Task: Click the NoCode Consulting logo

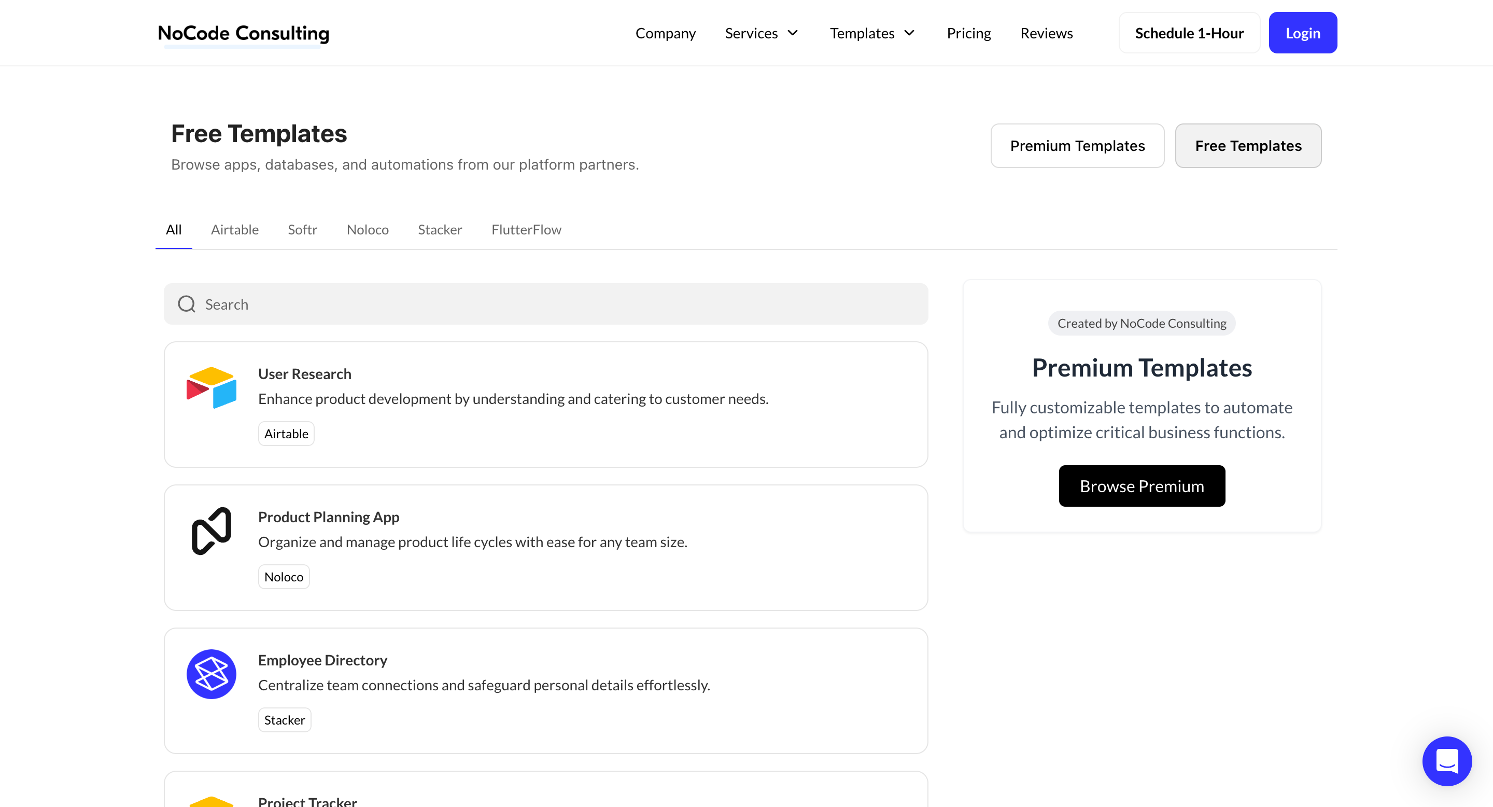Action: 244,34
